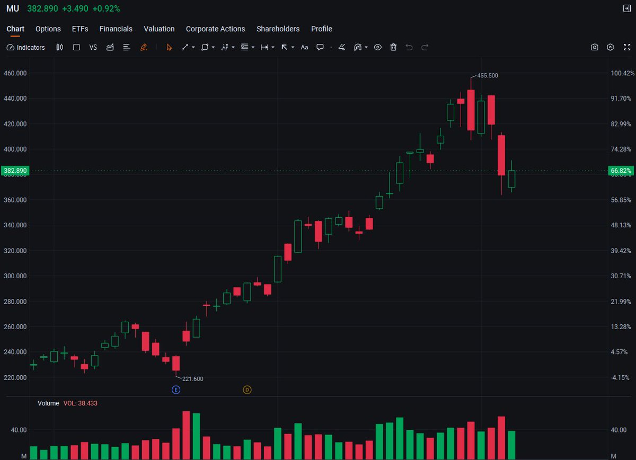Open the VS compare tool
This screenshot has height=460, width=636.
click(x=93, y=47)
